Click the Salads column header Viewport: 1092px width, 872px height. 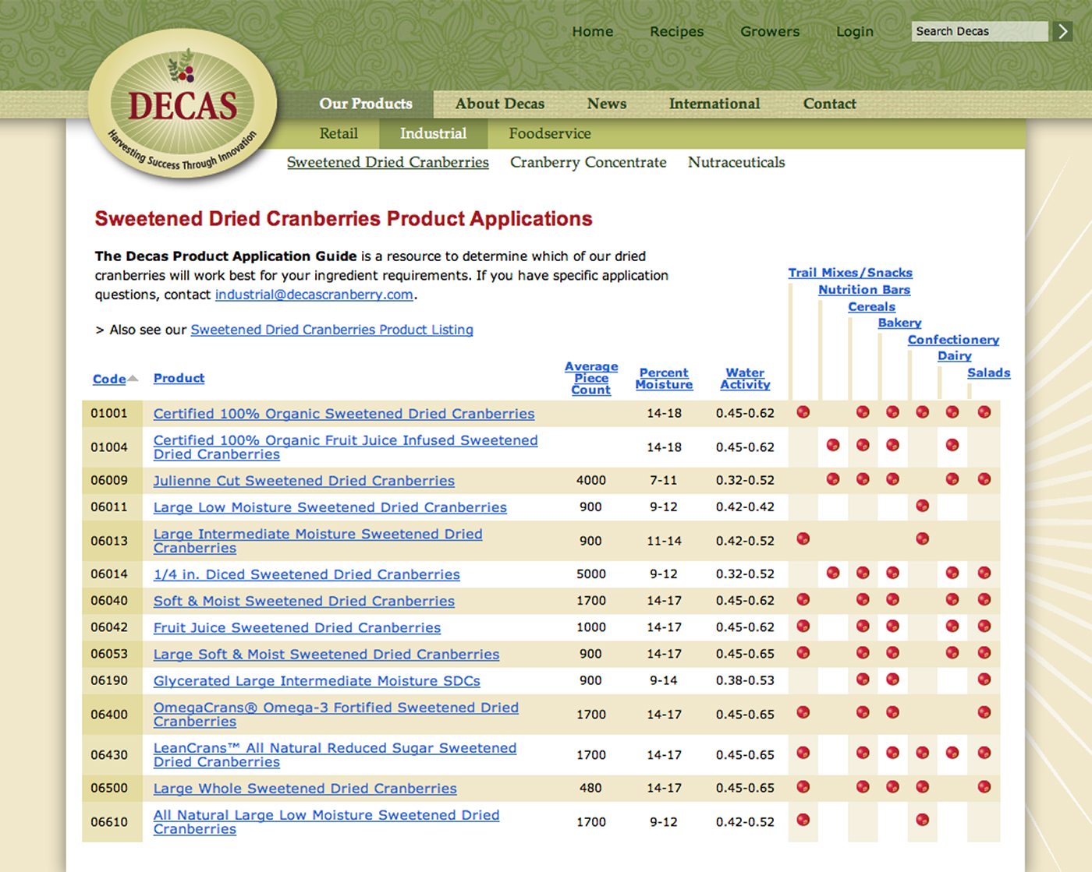point(989,372)
